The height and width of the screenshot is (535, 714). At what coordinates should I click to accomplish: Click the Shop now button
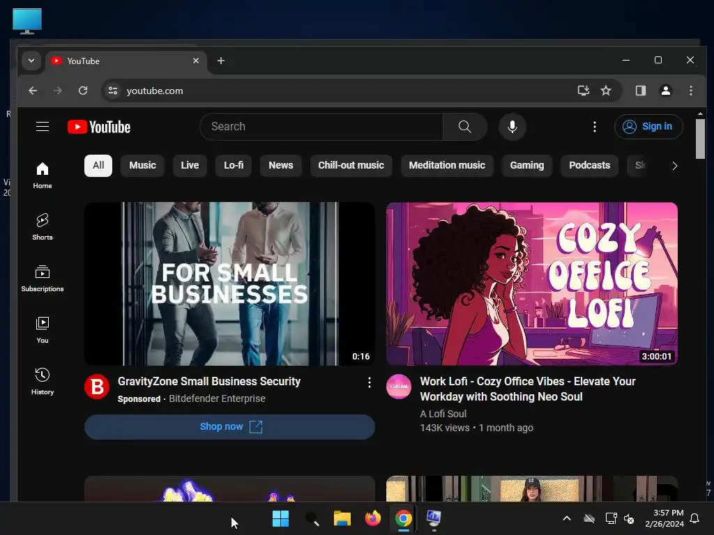[x=229, y=427]
